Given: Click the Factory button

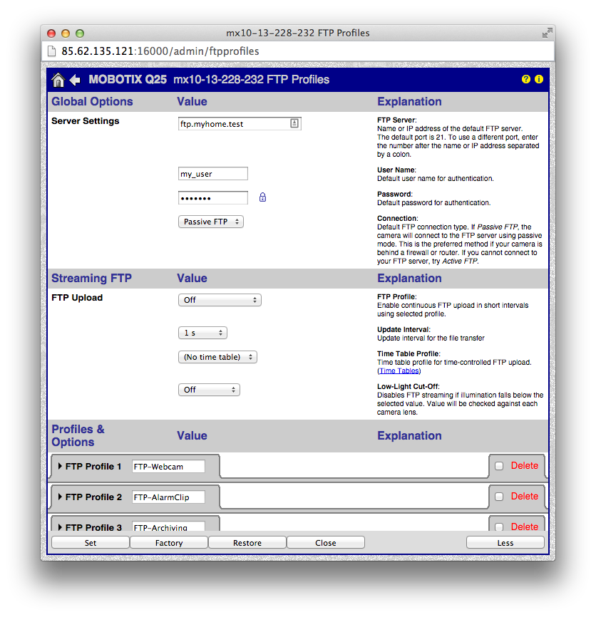Looking at the screenshot, I should [x=169, y=543].
